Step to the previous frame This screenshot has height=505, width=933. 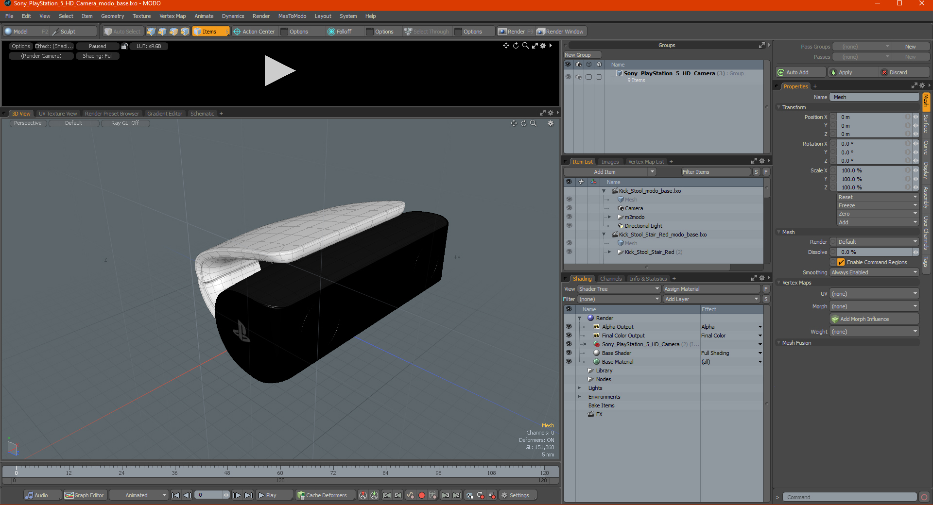188,495
